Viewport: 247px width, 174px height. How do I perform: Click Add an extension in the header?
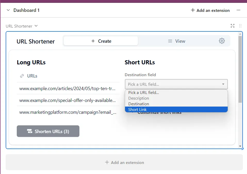[x=210, y=10]
